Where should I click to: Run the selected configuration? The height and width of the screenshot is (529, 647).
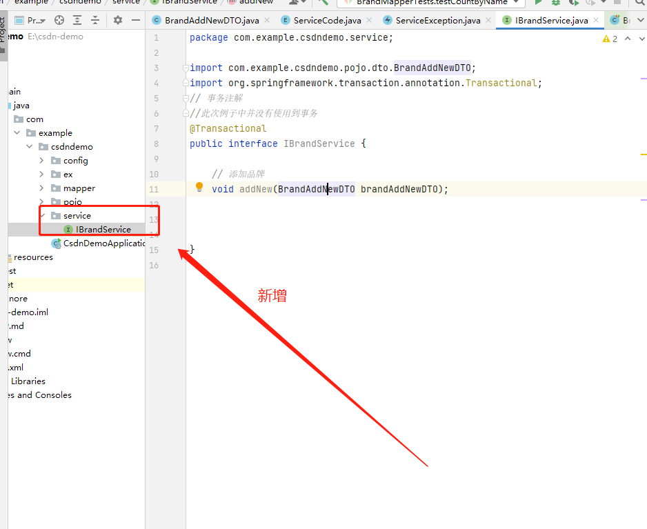(538, 2)
